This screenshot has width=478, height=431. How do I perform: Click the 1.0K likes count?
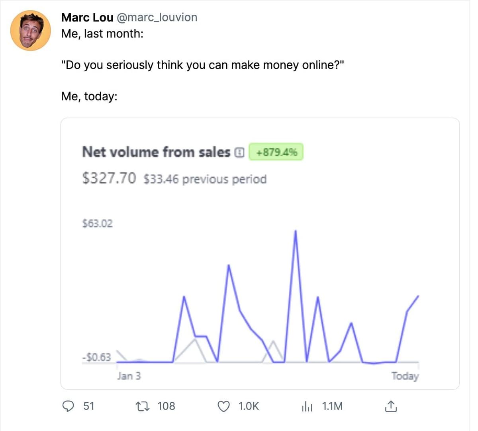[249, 406]
